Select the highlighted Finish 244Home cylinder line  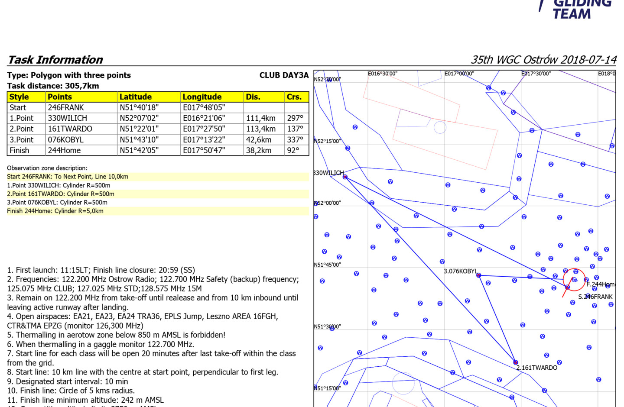coord(55,211)
